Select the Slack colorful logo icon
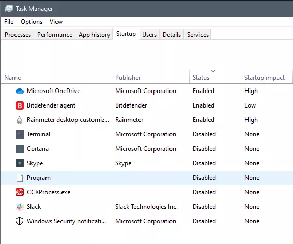This screenshot has width=293, height=244. coord(20,207)
